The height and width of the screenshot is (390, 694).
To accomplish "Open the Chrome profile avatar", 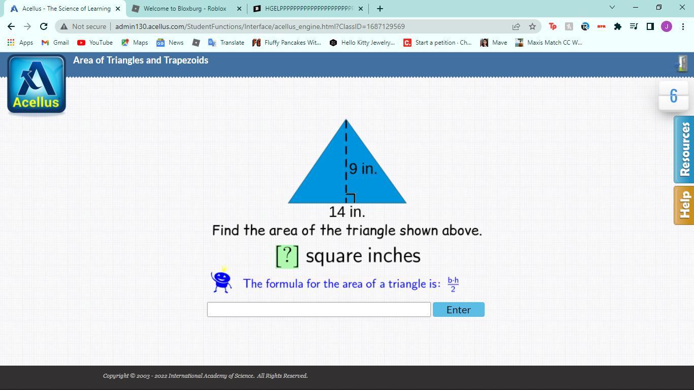I will tap(666, 26).
